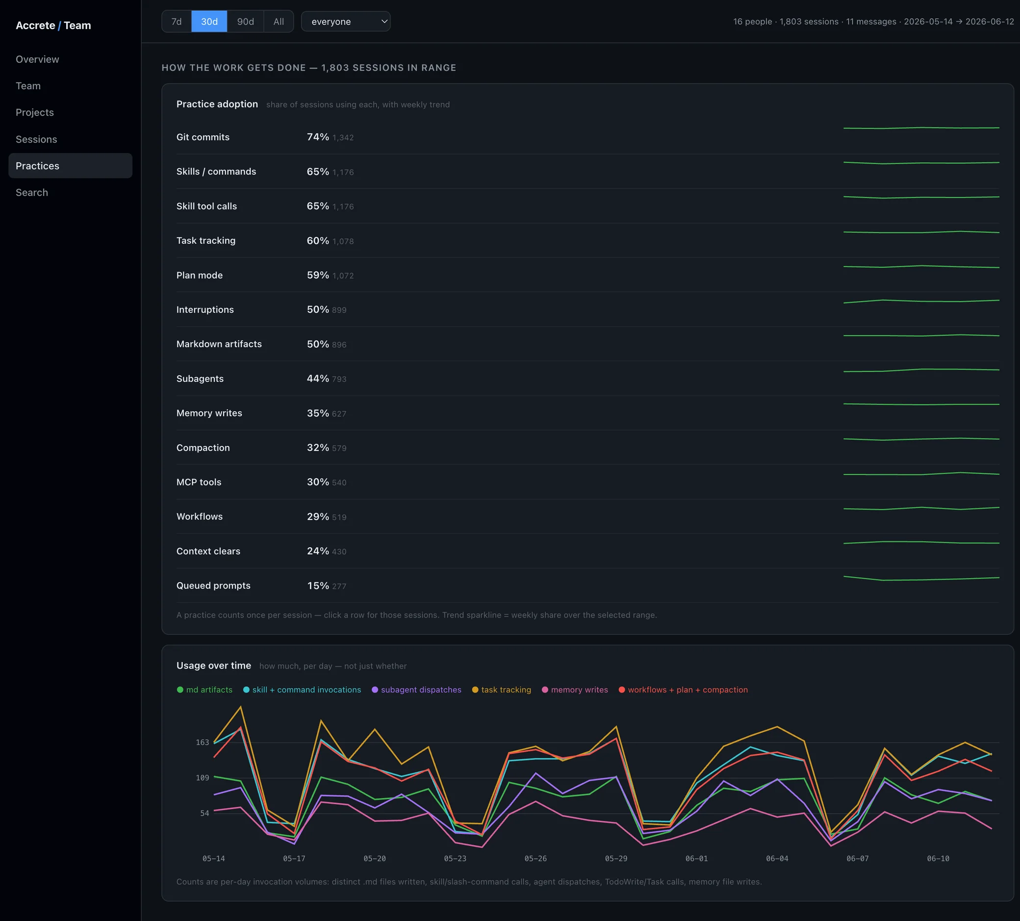Open the Subagents practice row
The image size is (1020, 921).
587,379
